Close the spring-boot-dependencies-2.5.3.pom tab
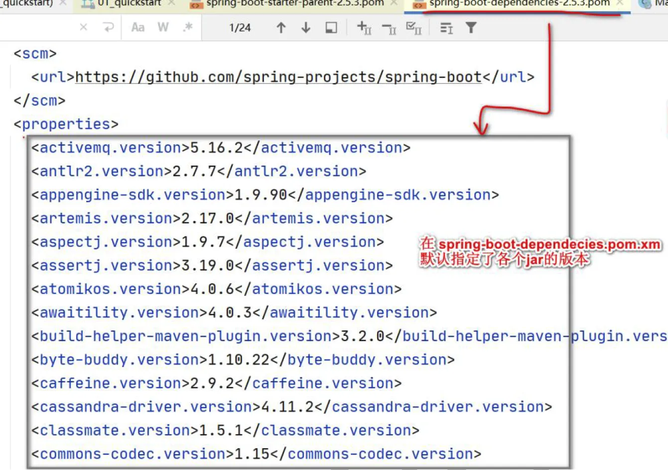 tap(620, 3)
